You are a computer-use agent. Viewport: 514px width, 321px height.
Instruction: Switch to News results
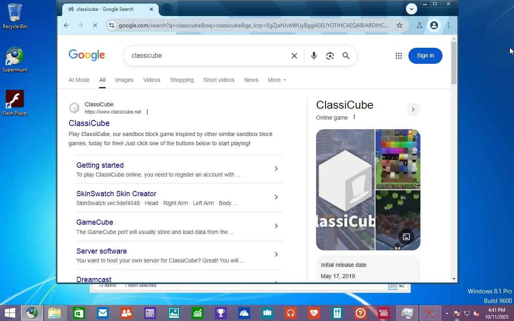pyautogui.click(x=251, y=80)
